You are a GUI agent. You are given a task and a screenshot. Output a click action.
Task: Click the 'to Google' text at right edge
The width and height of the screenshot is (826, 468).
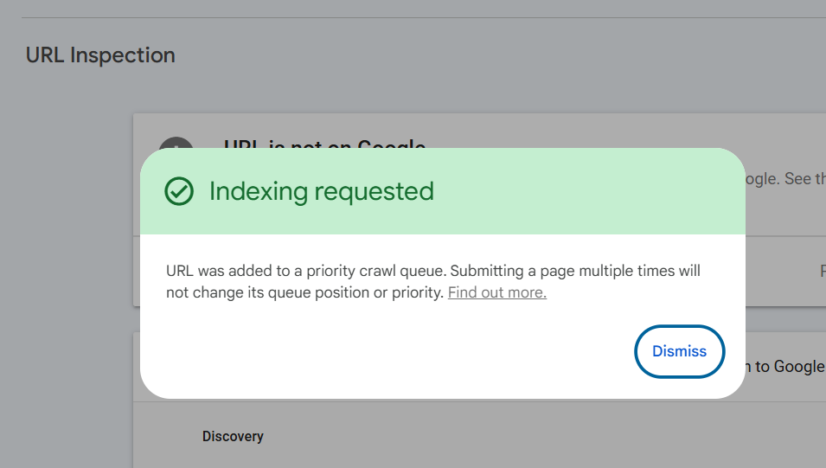789,366
